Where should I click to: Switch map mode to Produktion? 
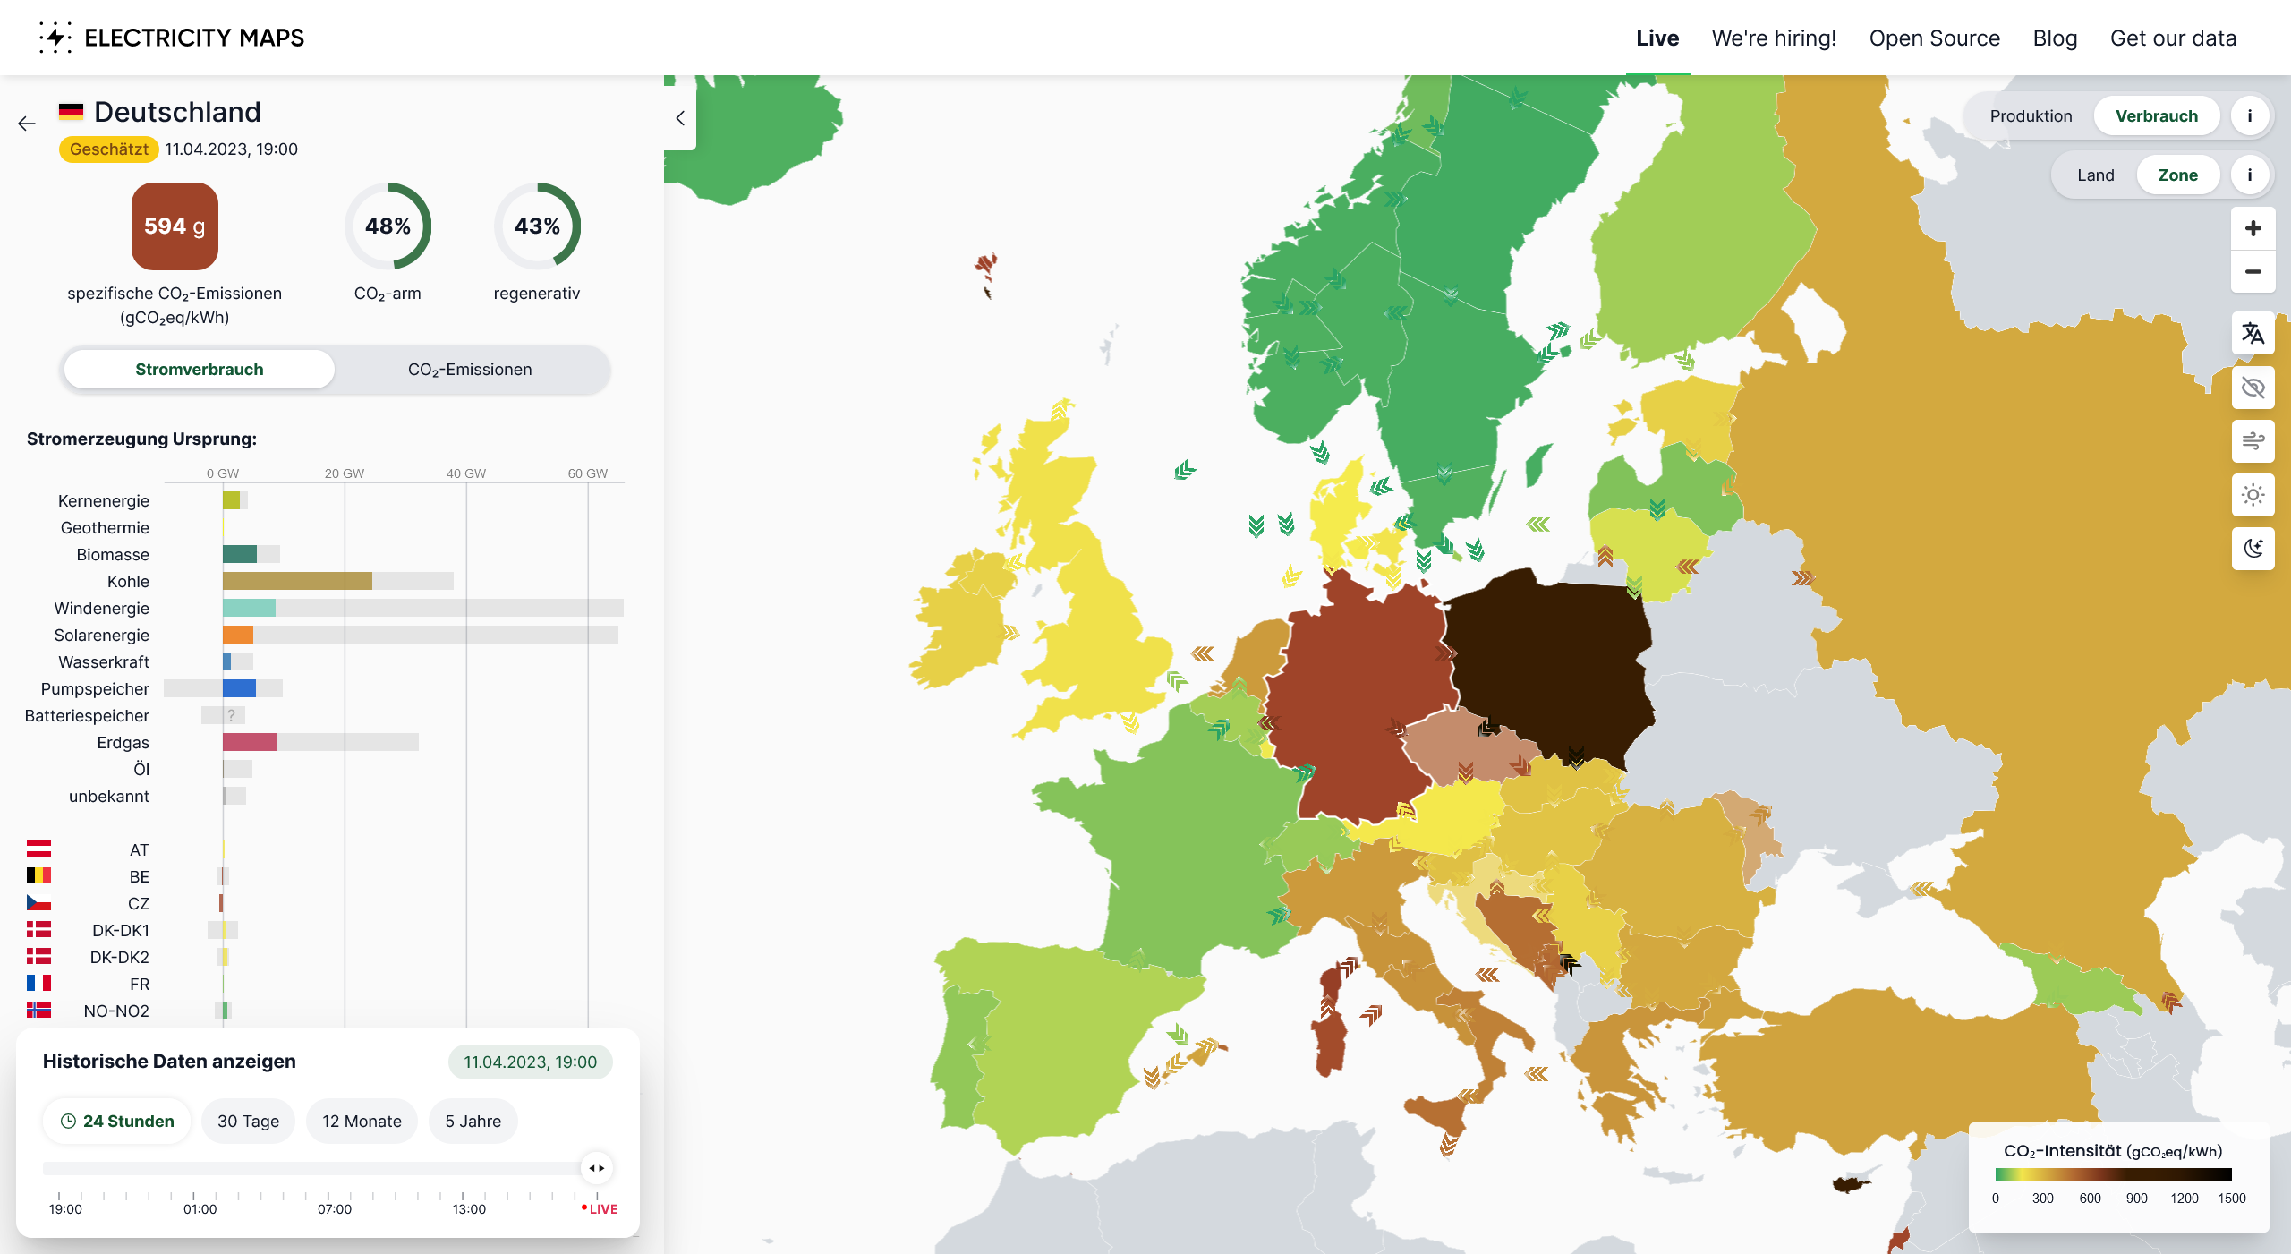pyautogui.click(x=2031, y=116)
